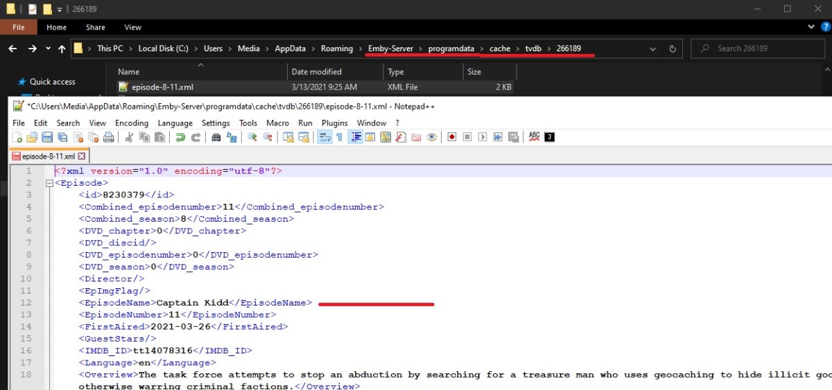Toggle word wrap in the toolbar
The height and width of the screenshot is (390, 832).
pyautogui.click(x=324, y=137)
